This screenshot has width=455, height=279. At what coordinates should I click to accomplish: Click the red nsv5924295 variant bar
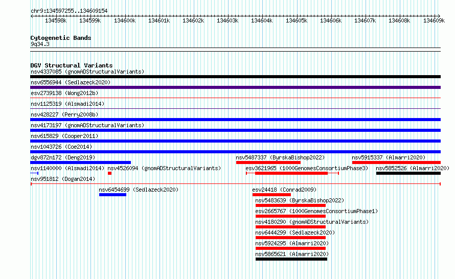coord(290,248)
